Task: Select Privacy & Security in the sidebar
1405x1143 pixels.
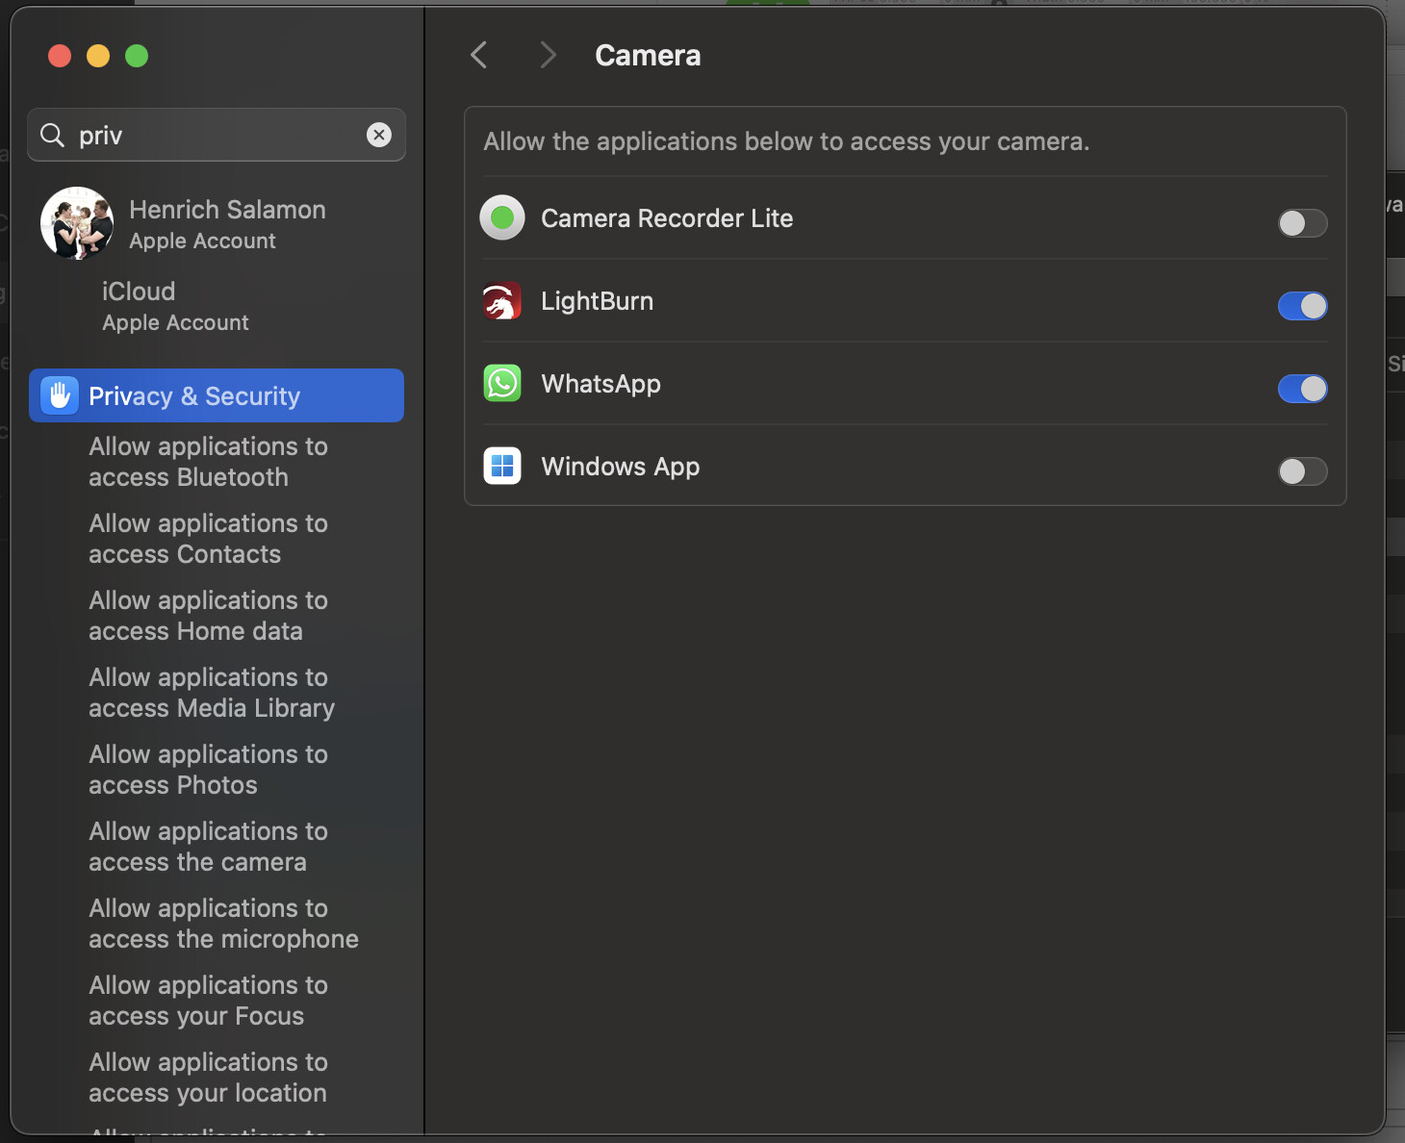Action: pyautogui.click(x=217, y=395)
